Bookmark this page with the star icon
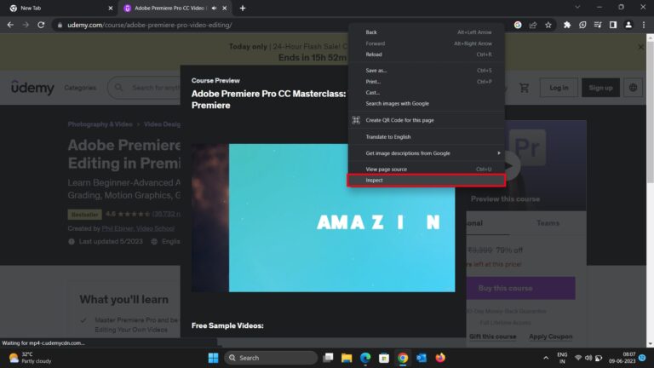 click(x=548, y=25)
